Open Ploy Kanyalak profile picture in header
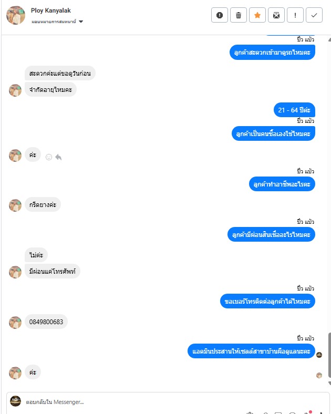This screenshot has height=414, width=331. coord(16,15)
